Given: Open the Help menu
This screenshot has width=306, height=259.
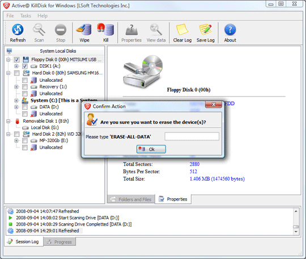Looking at the screenshot, I should click(x=42, y=16).
